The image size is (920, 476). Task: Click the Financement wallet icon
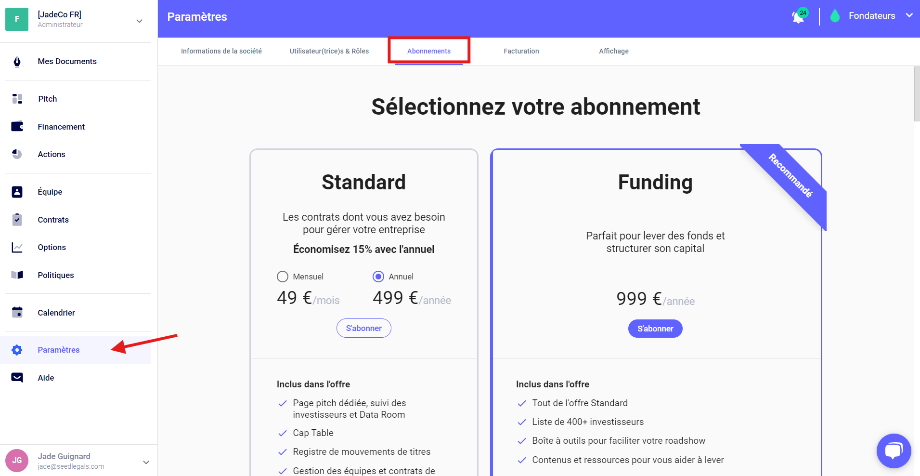pyautogui.click(x=17, y=127)
